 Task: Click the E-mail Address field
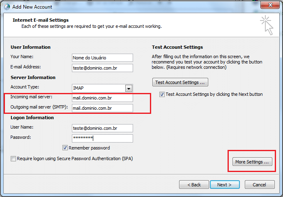point(102,68)
